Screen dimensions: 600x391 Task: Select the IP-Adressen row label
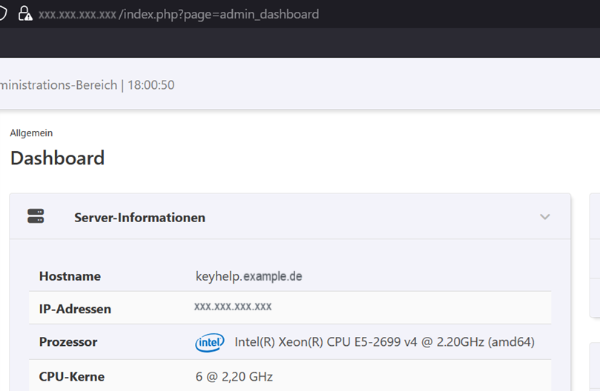[75, 309]
